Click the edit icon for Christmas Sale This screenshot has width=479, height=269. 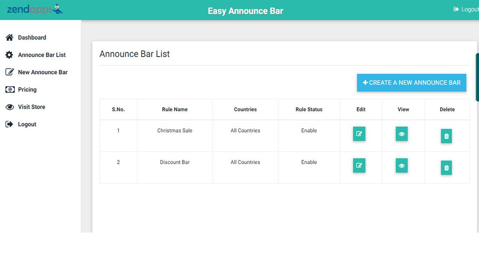click(x=359, y=134)
